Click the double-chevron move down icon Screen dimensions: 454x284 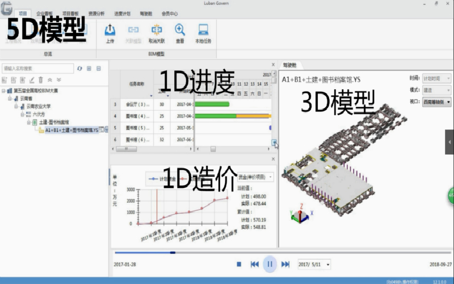(59, 80)
